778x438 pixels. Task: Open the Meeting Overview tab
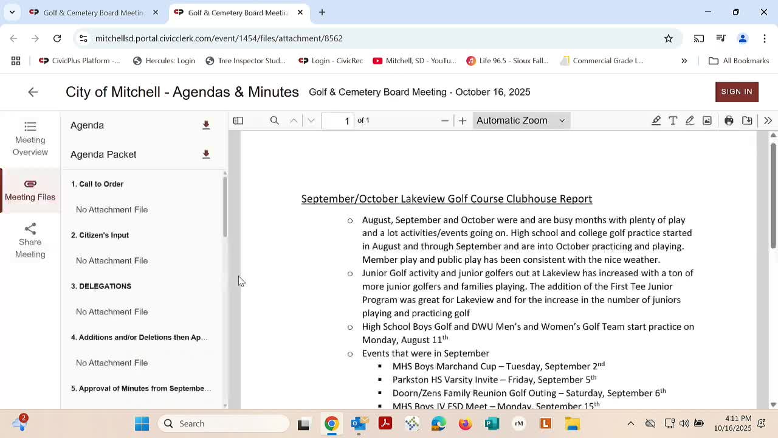point(30,139)
